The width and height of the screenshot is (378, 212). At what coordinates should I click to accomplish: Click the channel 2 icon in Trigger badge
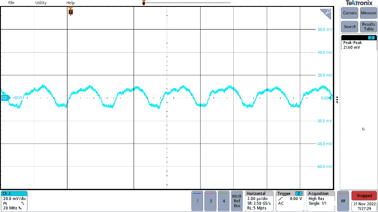click(x=299, y=194)
